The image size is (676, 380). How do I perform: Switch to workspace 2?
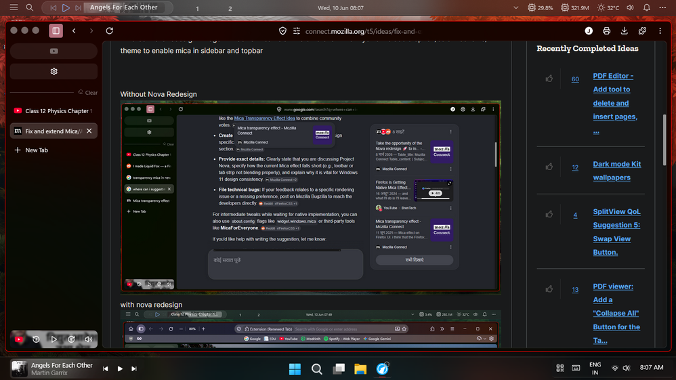230,8
